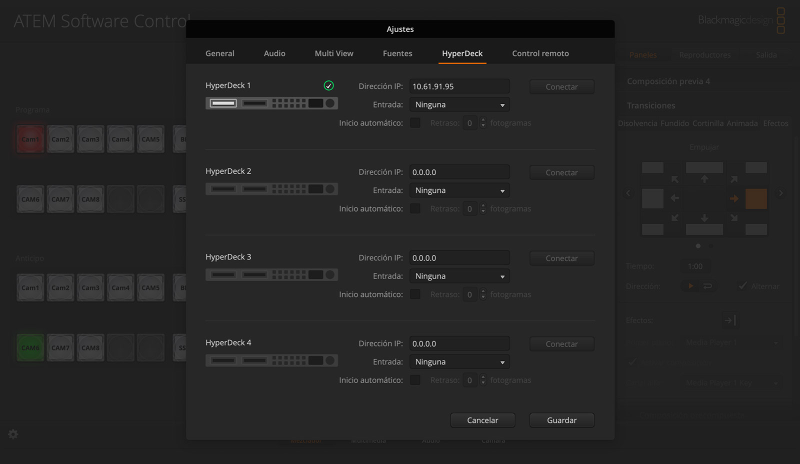Select the down-arrow push direction
The height and width of the screenshot is (464, 800).
click(704, 218)
